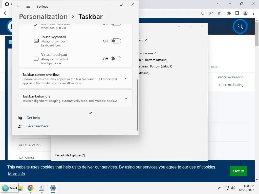Bookmark this page with the star icon
This screenshot has width=259, height=194.
click(219, 13)
